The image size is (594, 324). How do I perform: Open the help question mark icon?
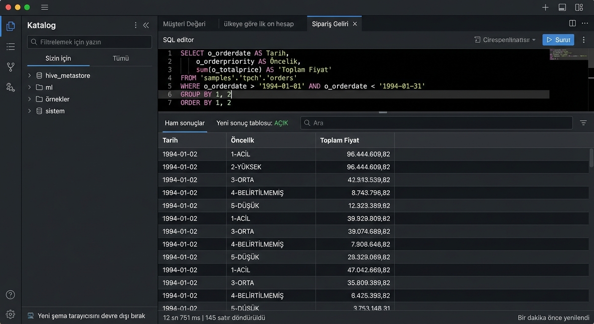[11, 295]
